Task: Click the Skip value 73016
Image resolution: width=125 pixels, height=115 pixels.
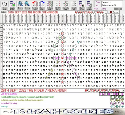Action: click(x=104, y=9)
